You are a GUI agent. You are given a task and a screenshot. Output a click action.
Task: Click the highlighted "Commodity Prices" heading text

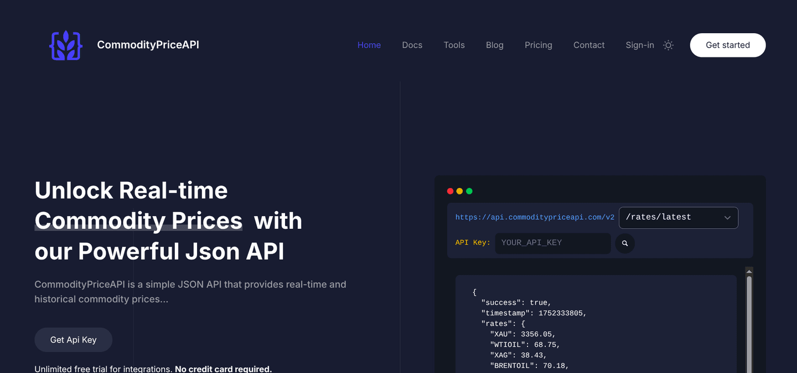pyautogui.click(x=138, y=221)
